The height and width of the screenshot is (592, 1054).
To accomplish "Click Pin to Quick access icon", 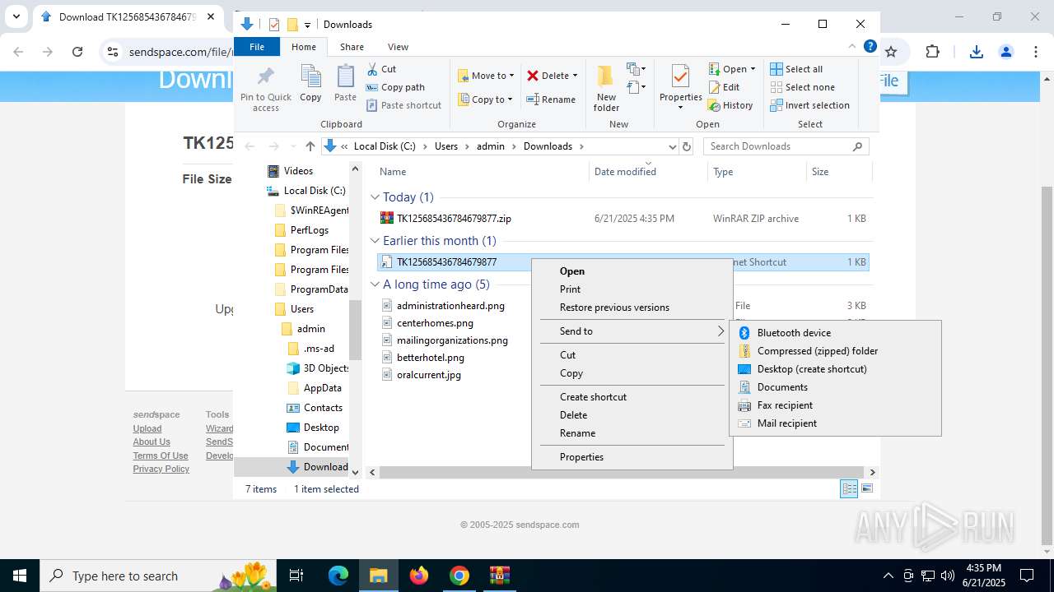I will (265, 89).
